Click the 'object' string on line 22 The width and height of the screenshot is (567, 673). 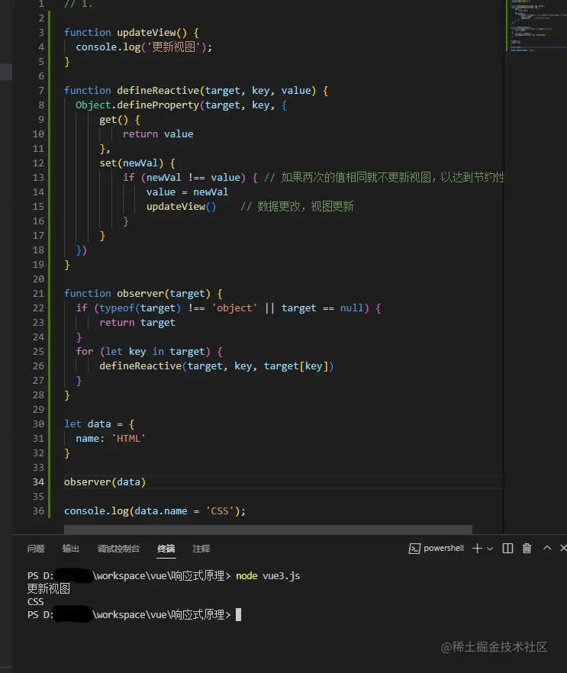pyautogui.click(x=234, y=308)
